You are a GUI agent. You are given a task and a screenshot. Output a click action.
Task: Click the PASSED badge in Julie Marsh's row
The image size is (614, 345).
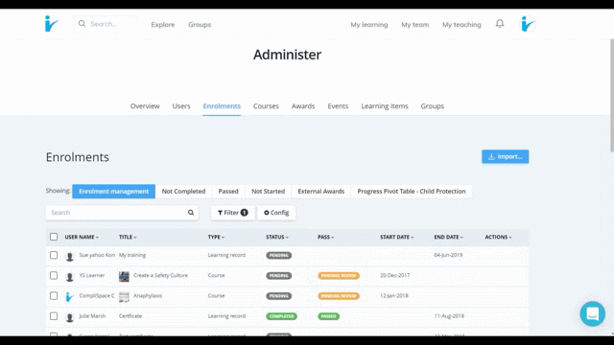pyautogui.click(x=328, y=316)
